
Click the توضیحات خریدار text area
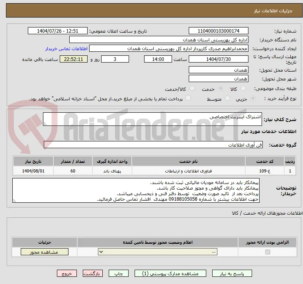[136, 191]
